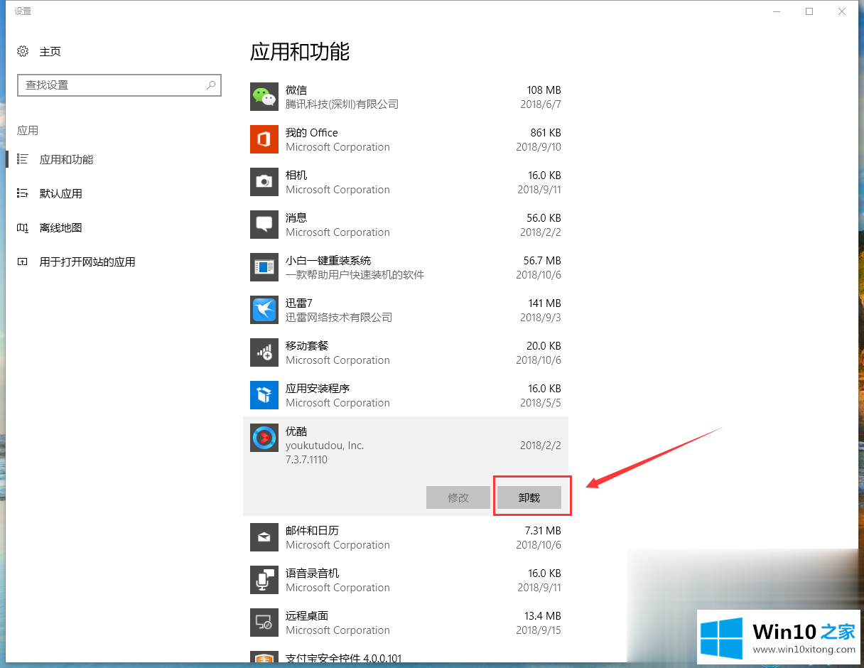Viewport: 864px width, 668px height.
Task: Click the 141 MB size of 迅雷7
Action: point(544,303)
